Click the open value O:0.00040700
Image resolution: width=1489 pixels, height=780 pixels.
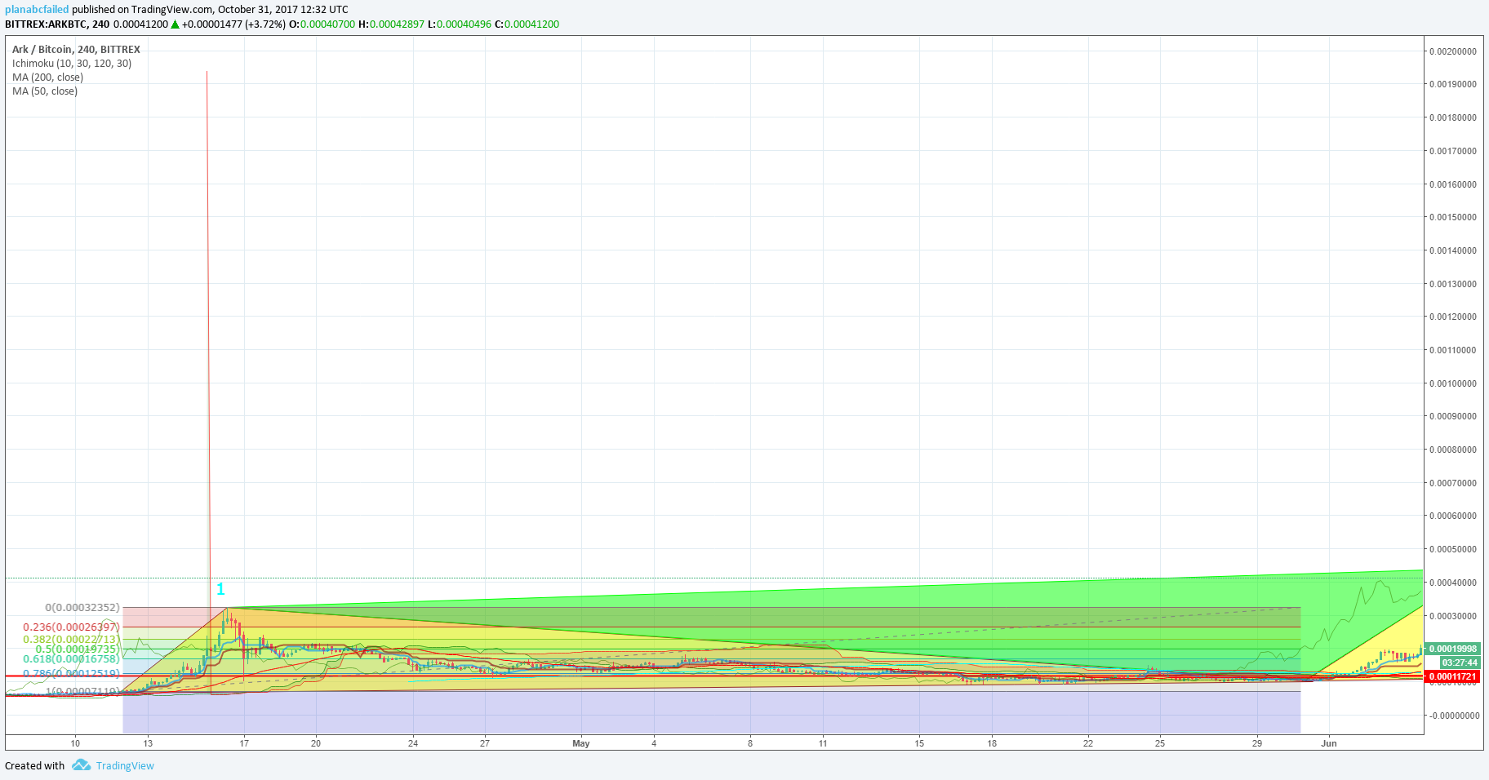point(322,24)
